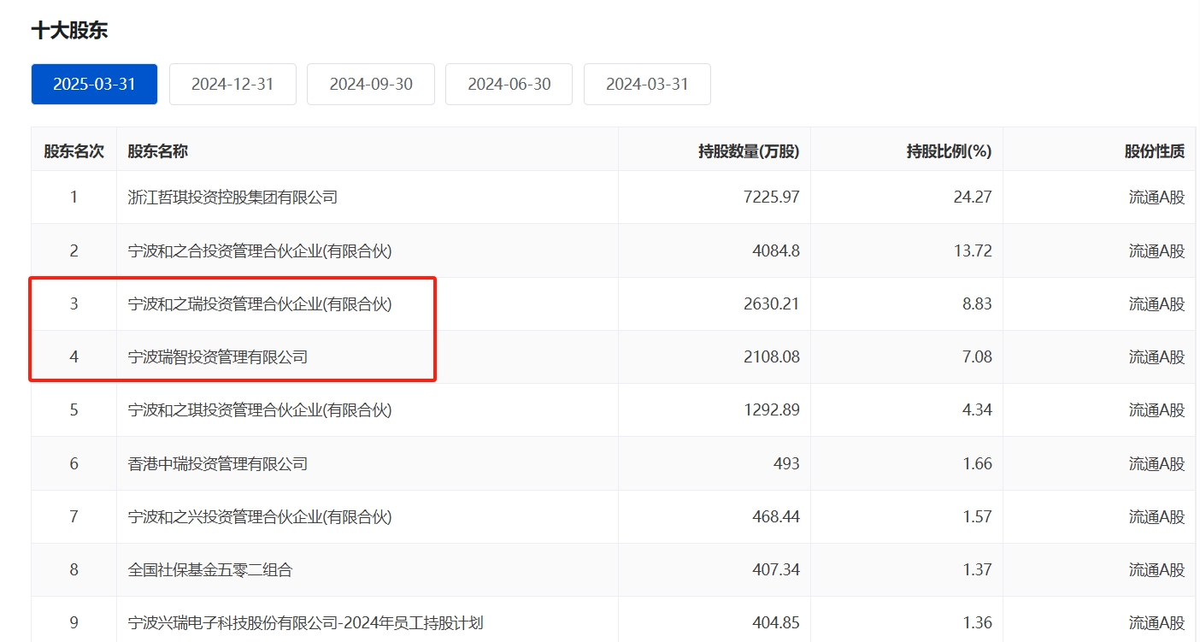The width and height of the screenshot is (1200, 642).
Task: Click the 股份性质 column header
Action: (x=1155, y=151)
